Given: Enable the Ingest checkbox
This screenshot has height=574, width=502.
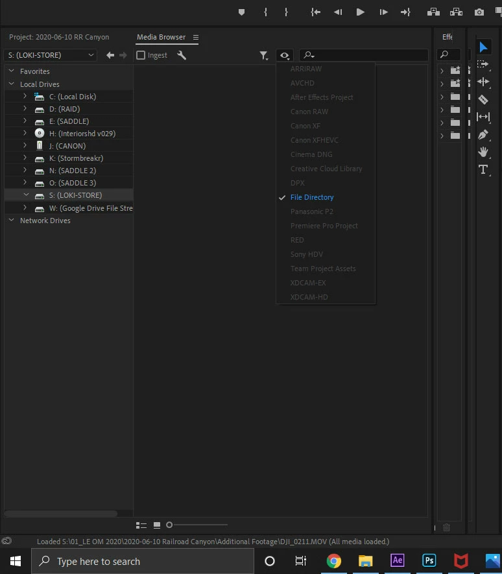Looking at the screenshot, I should [x=141, y=55].
